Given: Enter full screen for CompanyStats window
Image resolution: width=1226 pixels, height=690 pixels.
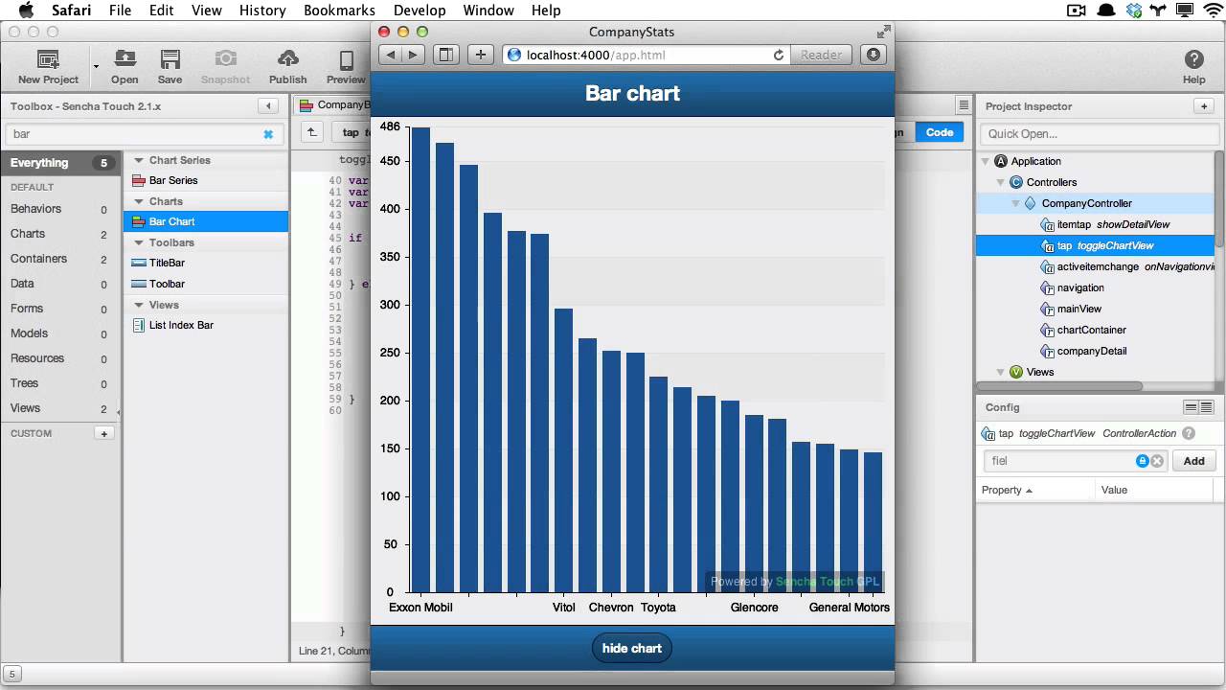Looking at the screenshot, I should coord(883,32).
